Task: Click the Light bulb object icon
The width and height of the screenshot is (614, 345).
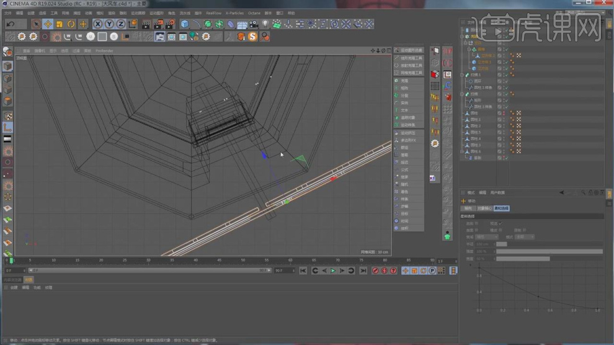Action: click(265, 24)
